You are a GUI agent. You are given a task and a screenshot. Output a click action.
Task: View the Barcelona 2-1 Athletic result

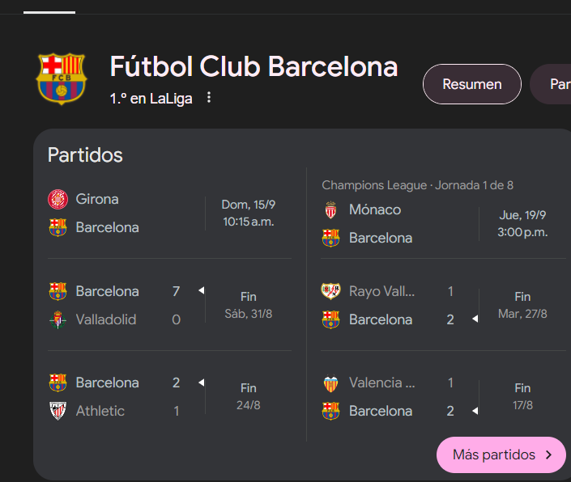point(168,396)
